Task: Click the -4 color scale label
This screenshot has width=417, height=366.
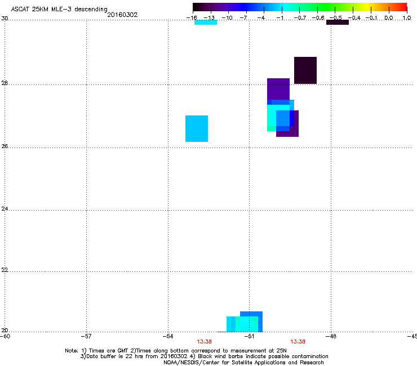Action: [x=261, y=18]
